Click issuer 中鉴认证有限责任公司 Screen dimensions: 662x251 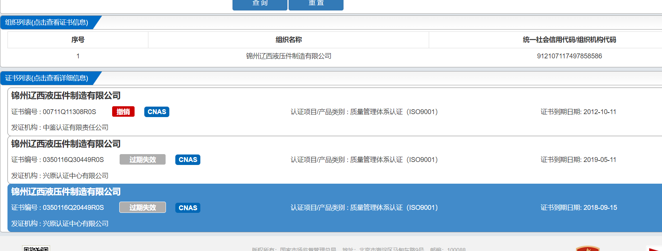[x=76, y=128]
